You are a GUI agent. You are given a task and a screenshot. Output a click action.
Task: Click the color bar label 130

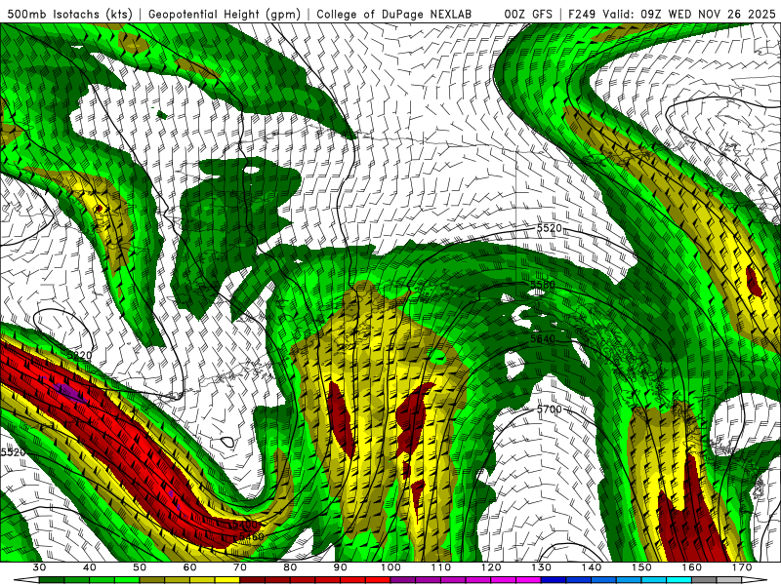(541, 567)
